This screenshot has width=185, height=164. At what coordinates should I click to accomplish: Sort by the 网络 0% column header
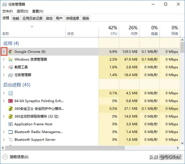click(x=170, y=31)
